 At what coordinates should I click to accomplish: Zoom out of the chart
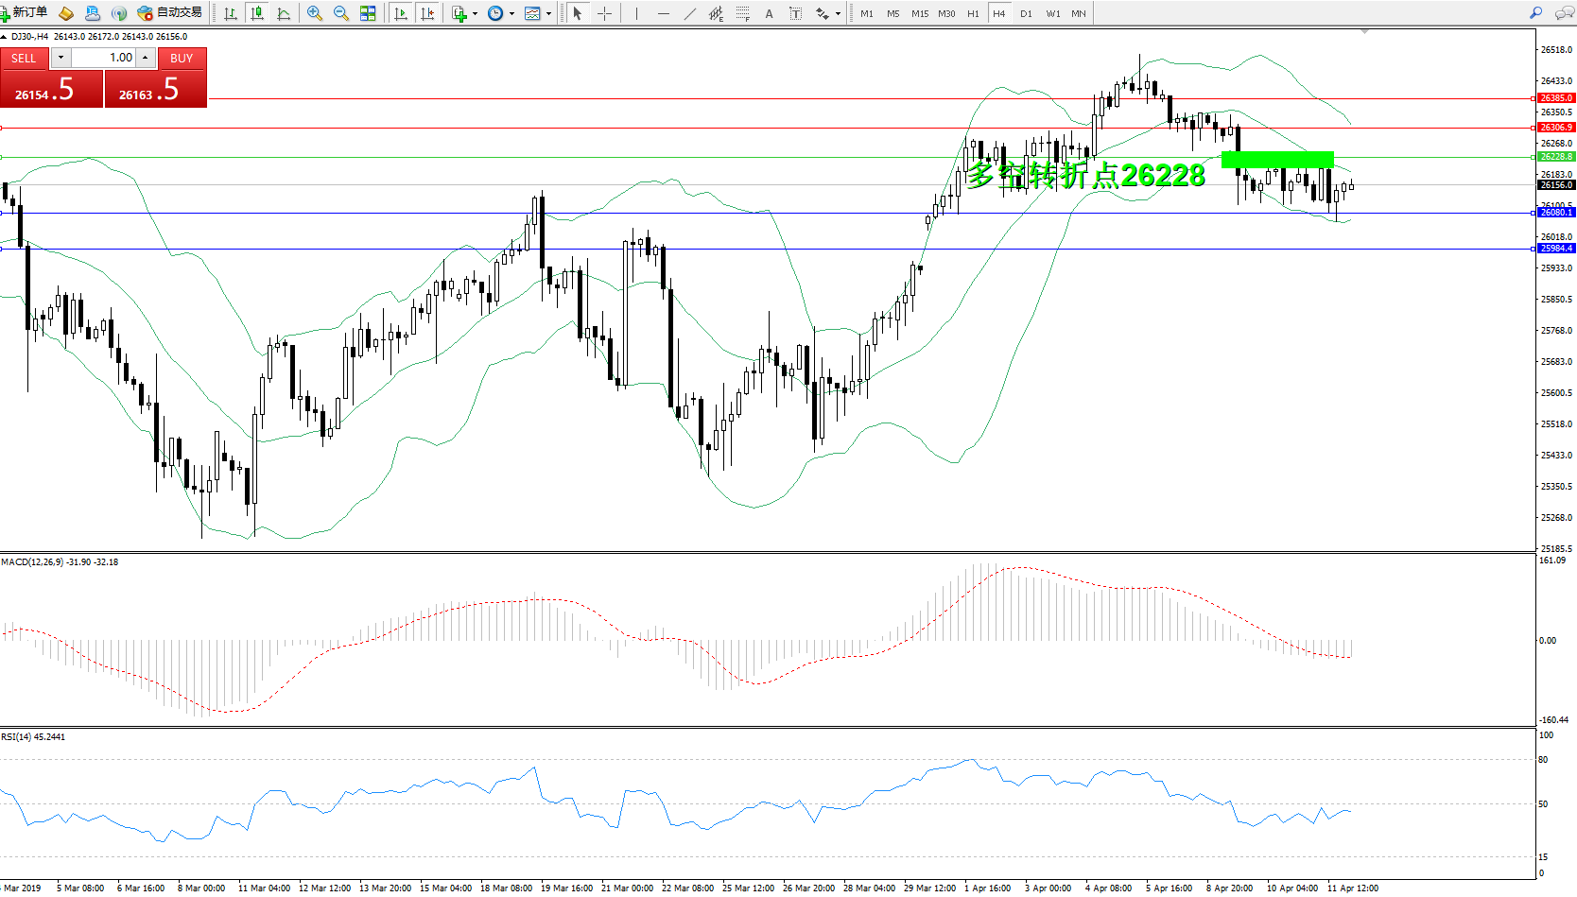(x=341, y=13)
